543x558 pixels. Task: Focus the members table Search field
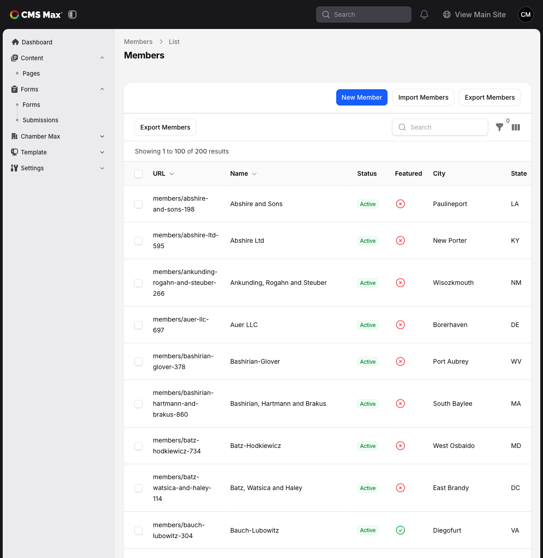(x=440, y=127)
